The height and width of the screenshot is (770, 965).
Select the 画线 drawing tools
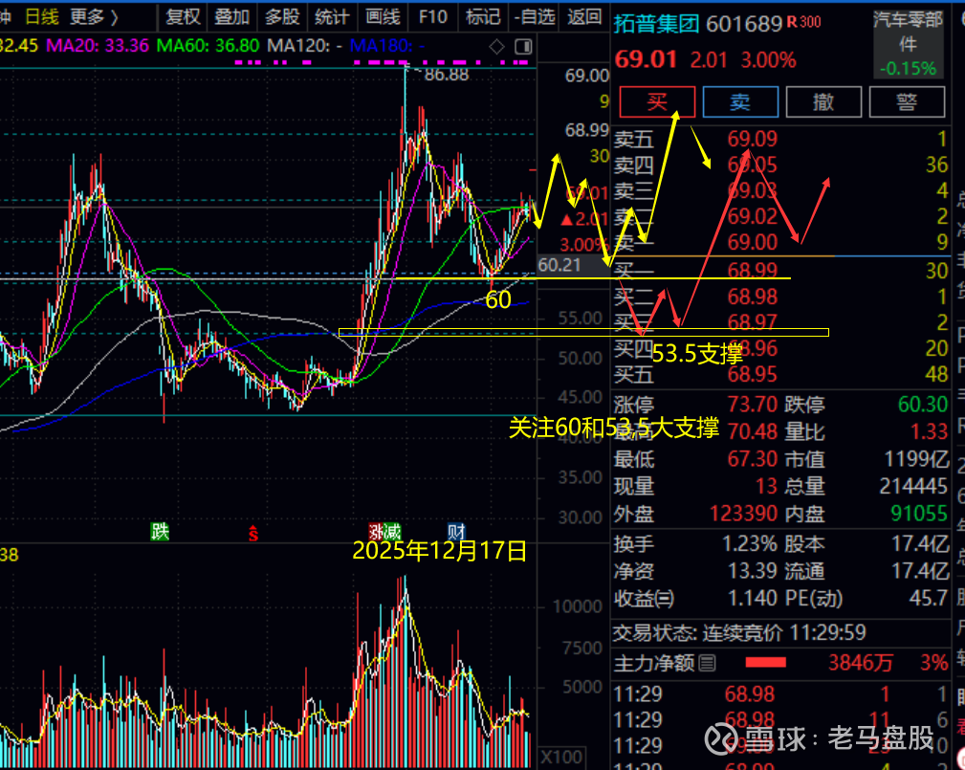[383, 17]
